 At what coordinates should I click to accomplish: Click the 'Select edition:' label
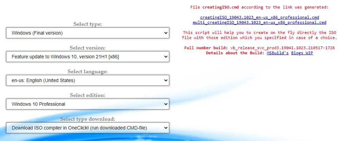88,95
